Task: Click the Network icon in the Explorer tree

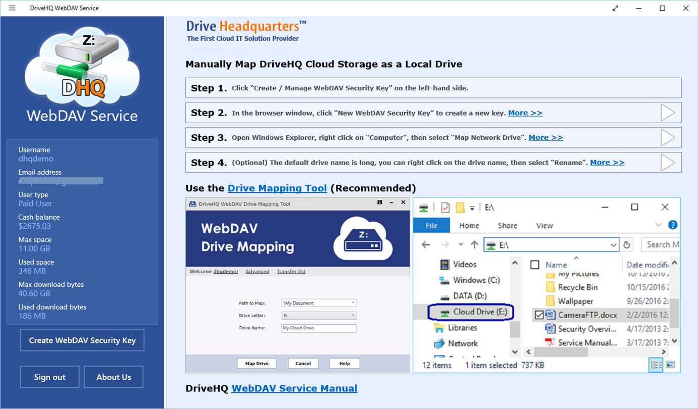Action: [439, 343]
